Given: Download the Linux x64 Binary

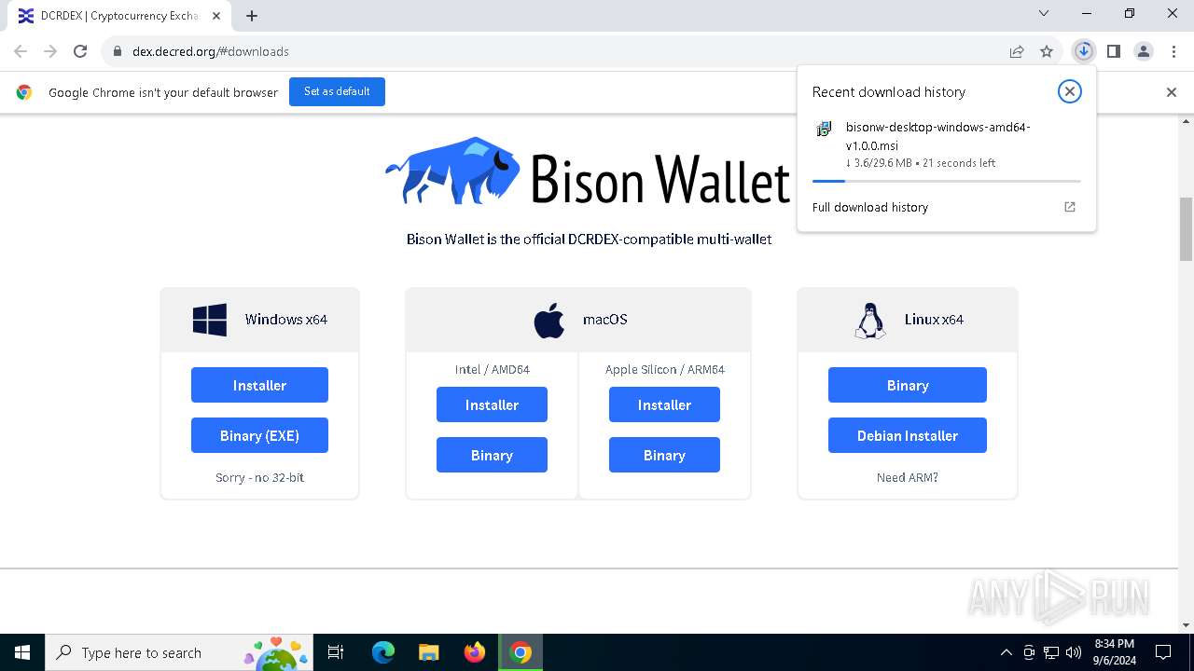Looking at the screenshot, I should click(x=908, y=385).
